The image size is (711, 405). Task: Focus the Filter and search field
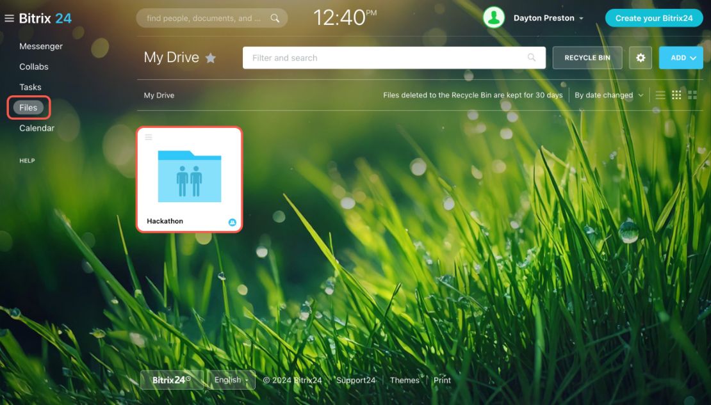[x=394, y=58]
